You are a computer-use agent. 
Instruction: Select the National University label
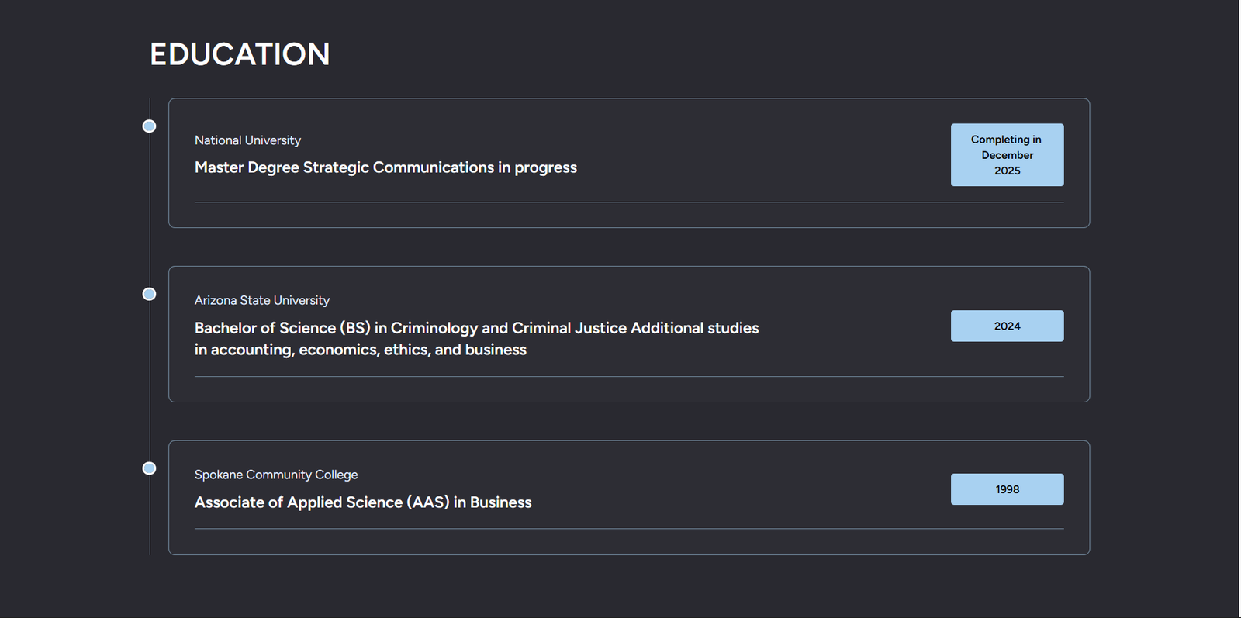[x=247, y=140]
